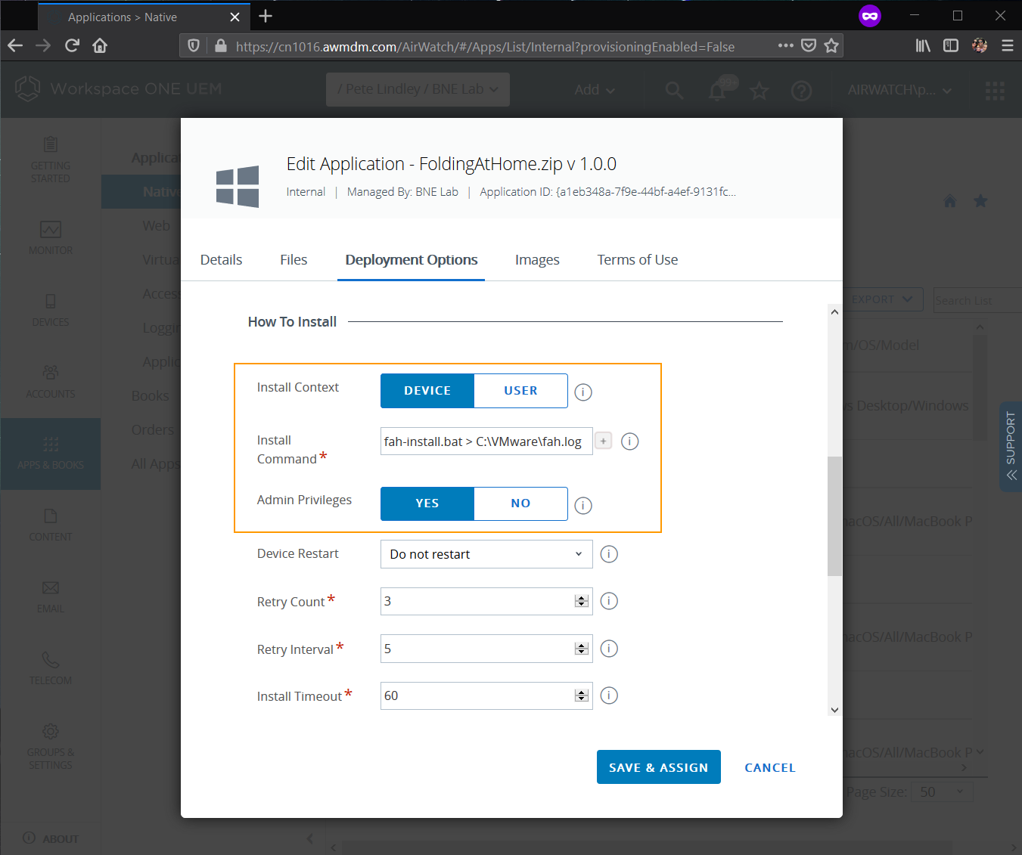Click the browser forward arrow
Image resolution: width=1022 pixels, height=855 pixels.
coord(43,46)
